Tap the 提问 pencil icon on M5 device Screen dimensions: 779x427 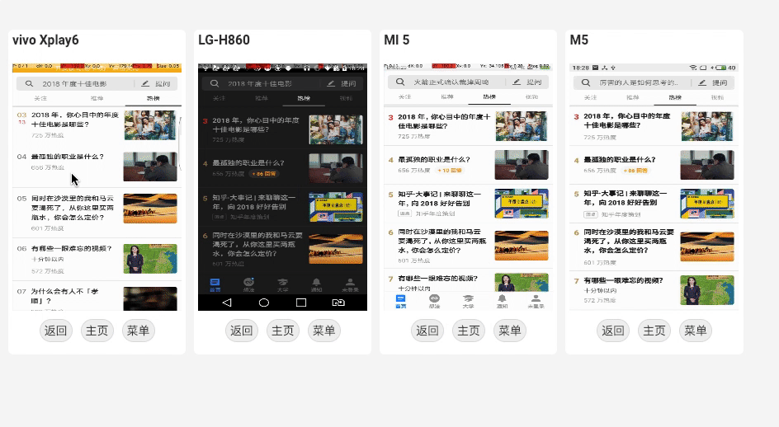pos(702,82)
